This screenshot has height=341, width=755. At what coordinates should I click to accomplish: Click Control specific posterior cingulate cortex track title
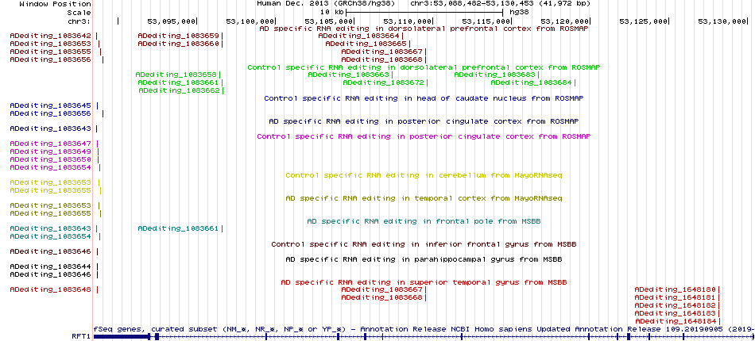click(424, 136)
